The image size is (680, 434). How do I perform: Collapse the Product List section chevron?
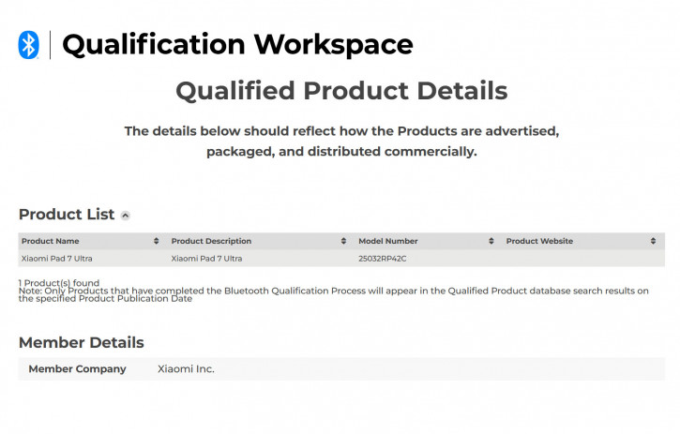tap(126, 216)
